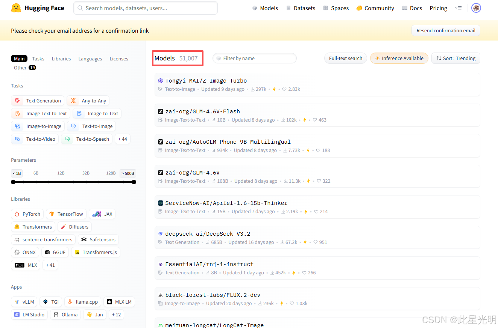Filter by Transformers library
Viewport: 498px width, 328px height.
[x=33, y=227]
